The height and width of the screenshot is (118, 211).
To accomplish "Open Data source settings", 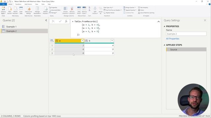I will [29, 10].
